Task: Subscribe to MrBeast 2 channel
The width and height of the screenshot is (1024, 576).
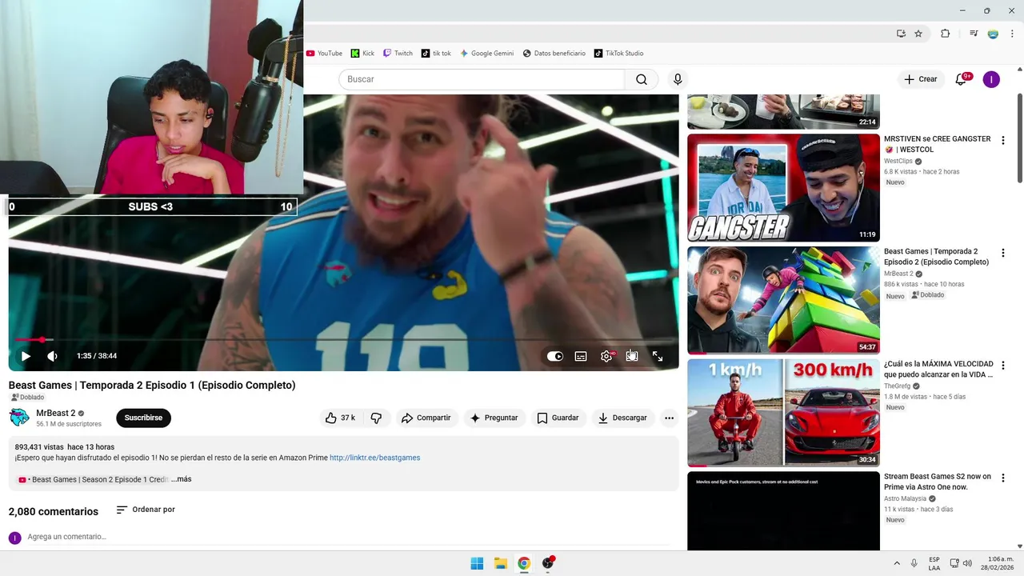Action: click(x=143, y=418)
